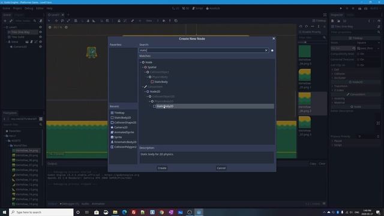The height and width of the screenshot is (216, 384).
Task: Collapse the Node root in Matches tree
Action: [141, 62]
